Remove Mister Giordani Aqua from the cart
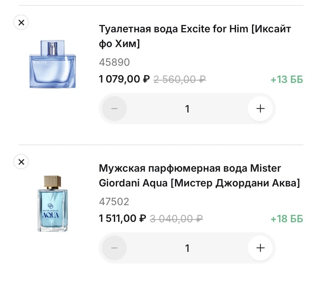The width and height of the screenshot is (322, 290). tap(21, 162)
